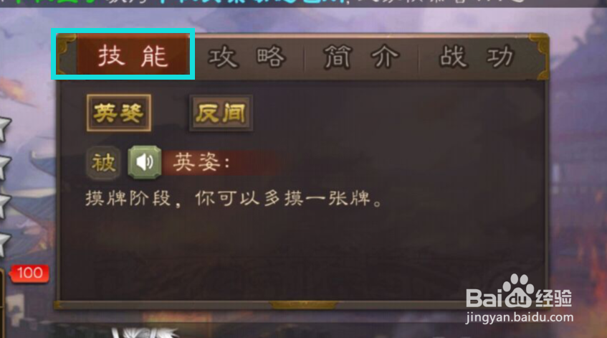Image resolution: width=607 pixels, height=338 pixels.
Task: Click the 经验 text beside Baidu logo
Action: point(553,298)
